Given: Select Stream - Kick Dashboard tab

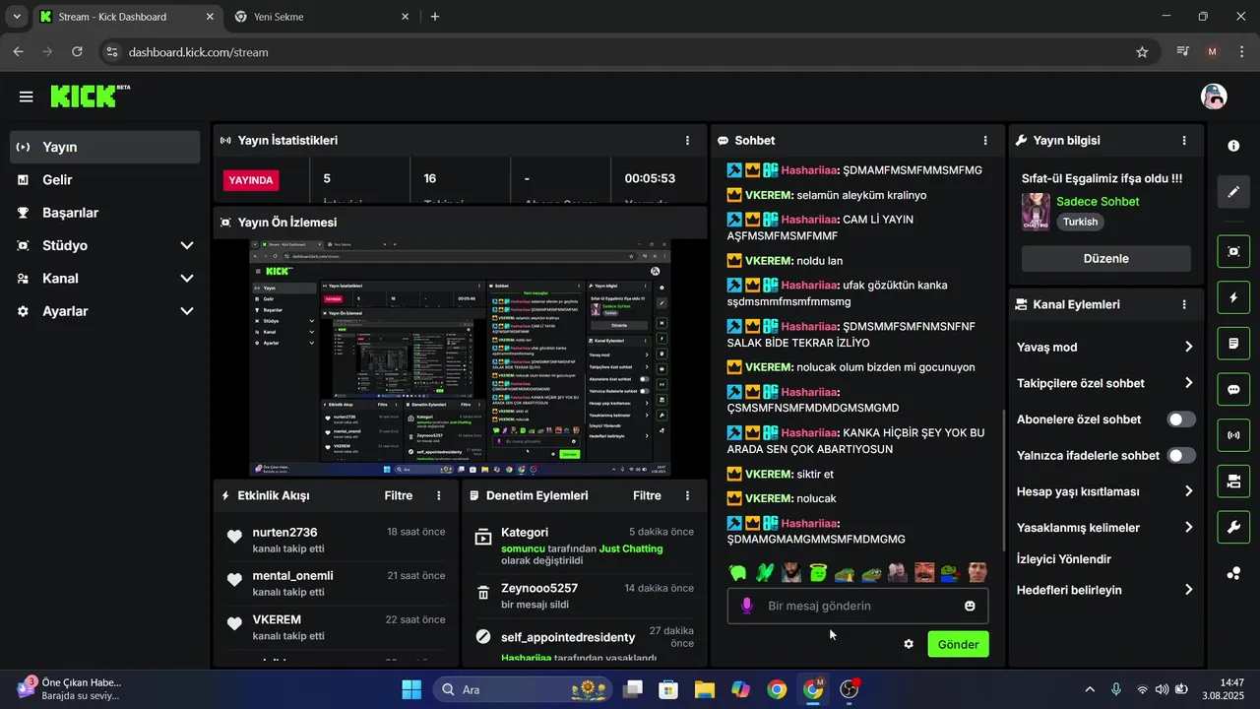Looking at the screenshot, I should 126,17.
